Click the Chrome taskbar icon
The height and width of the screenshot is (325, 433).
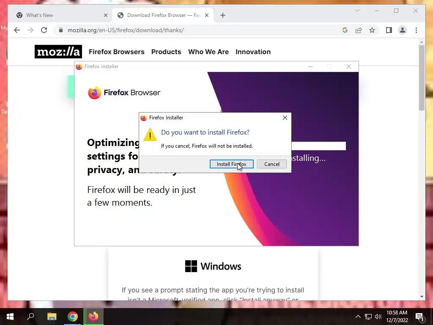[73, 317]
